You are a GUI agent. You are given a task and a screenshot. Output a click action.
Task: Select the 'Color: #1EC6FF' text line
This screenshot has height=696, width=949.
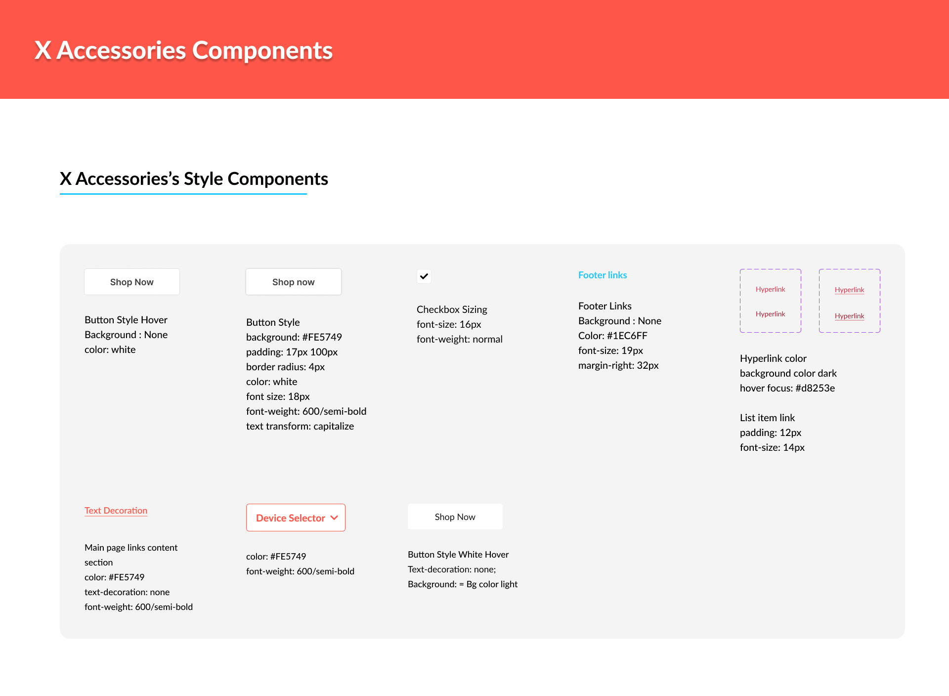tap(613, 336)
